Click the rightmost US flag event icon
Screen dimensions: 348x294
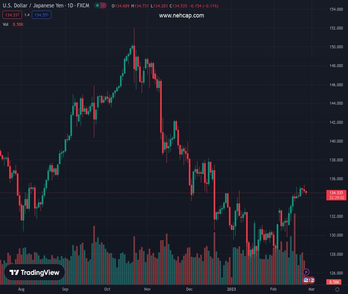point(312,280)
